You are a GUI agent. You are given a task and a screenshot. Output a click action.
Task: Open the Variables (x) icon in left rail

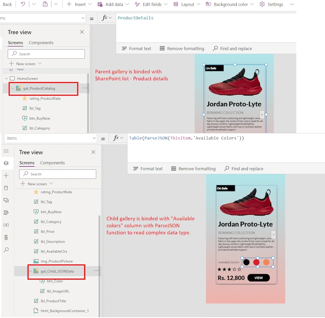6,225
